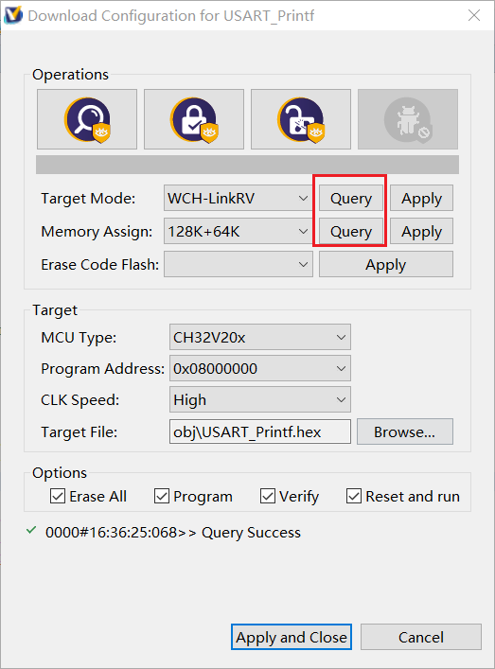Screen dimensions: 495x669
Task: Toggle the Verify checkbox
Action: click(x=268, y=496)
